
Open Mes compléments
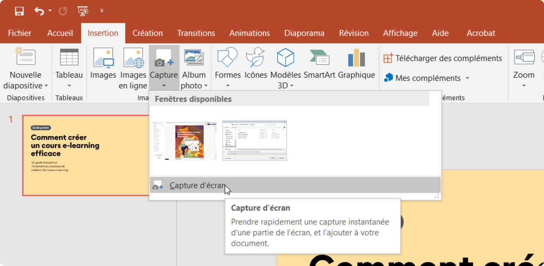(422, 78)
